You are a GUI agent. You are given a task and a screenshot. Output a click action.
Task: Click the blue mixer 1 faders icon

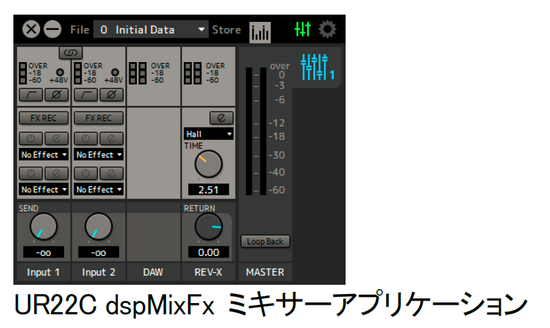pyautogui.click(x=317, y=67)
